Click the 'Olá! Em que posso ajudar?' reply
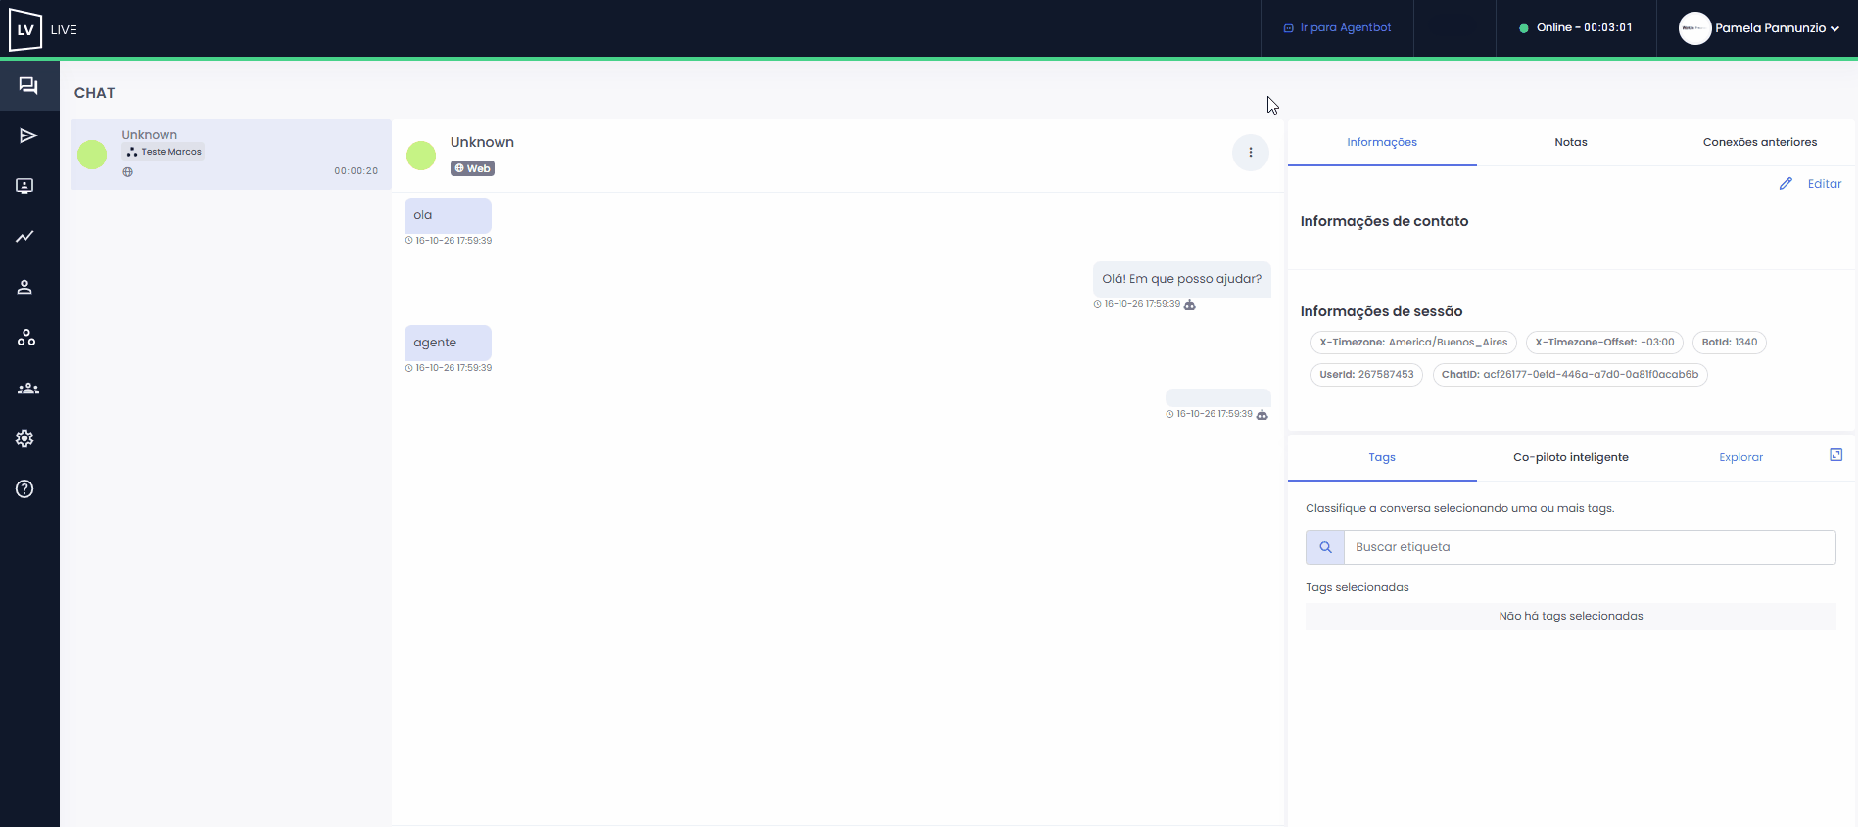Screen dimensions: 1858x827 pyautogui.click(x=1182, y=279)
